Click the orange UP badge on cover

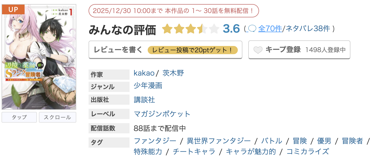point(13,10)
